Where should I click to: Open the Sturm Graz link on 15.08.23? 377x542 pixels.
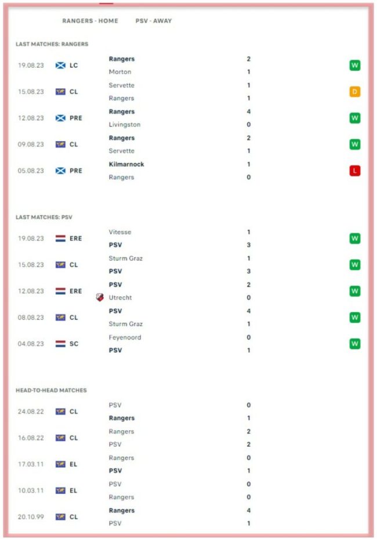click(125, 258)
